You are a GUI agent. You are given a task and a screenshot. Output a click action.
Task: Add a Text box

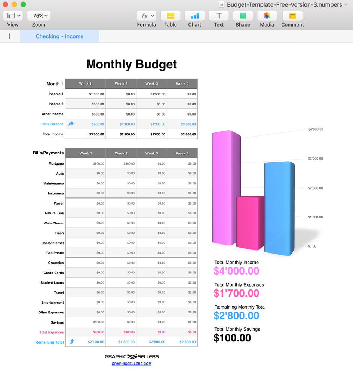[x=219, y=16]
